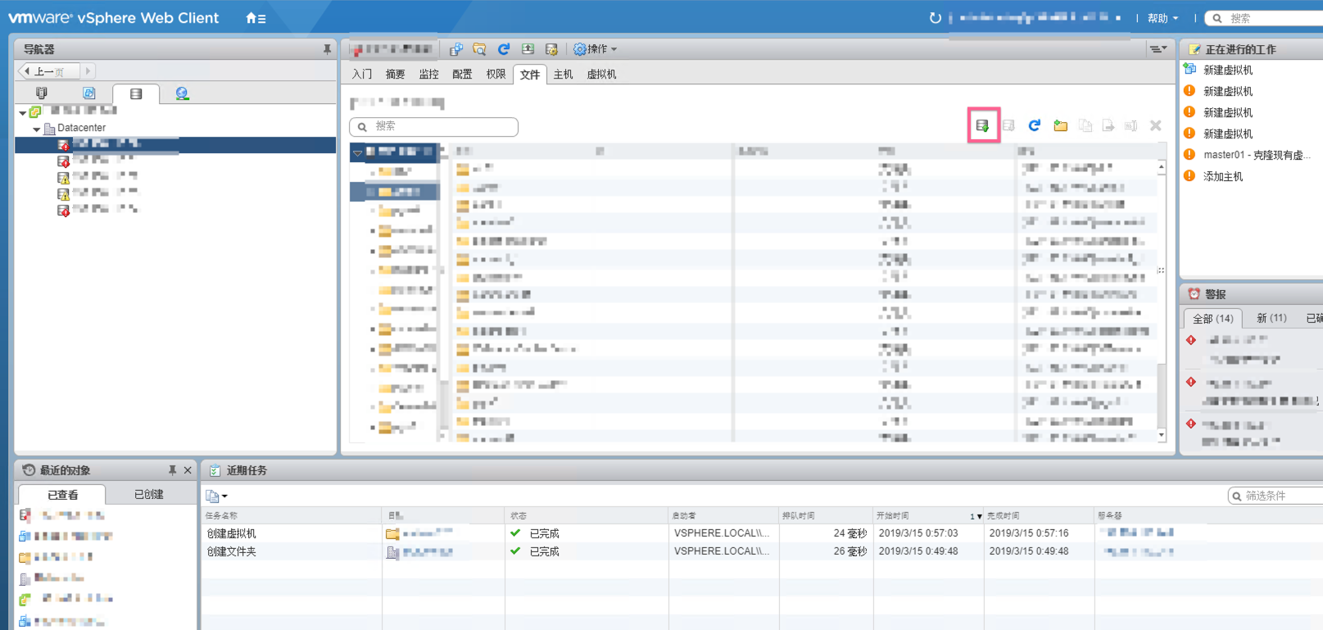Image resolution: width=1323 pixels, height=630 pixels.
Task: Collapse the Datacenter tree node
Action: pos(37,129)
